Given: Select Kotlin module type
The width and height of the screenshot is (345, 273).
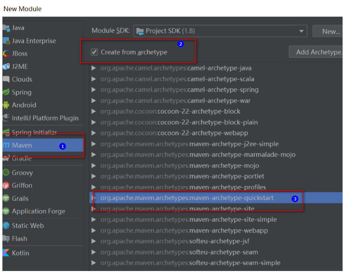Looking at the screenshot, I should point(43,253).
